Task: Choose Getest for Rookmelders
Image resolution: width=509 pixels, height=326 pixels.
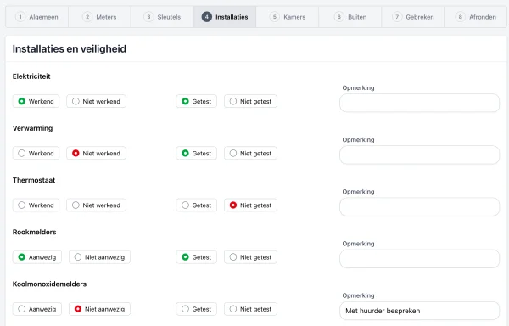Action: click(x=197, y=257)
